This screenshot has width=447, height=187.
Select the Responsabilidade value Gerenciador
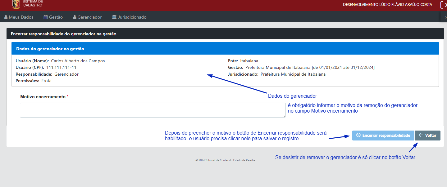[66, 74]
